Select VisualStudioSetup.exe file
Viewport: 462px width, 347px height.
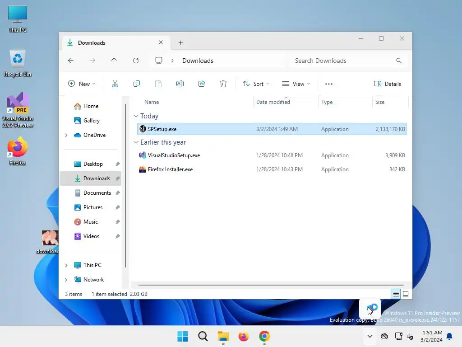(x=272, y=155)
